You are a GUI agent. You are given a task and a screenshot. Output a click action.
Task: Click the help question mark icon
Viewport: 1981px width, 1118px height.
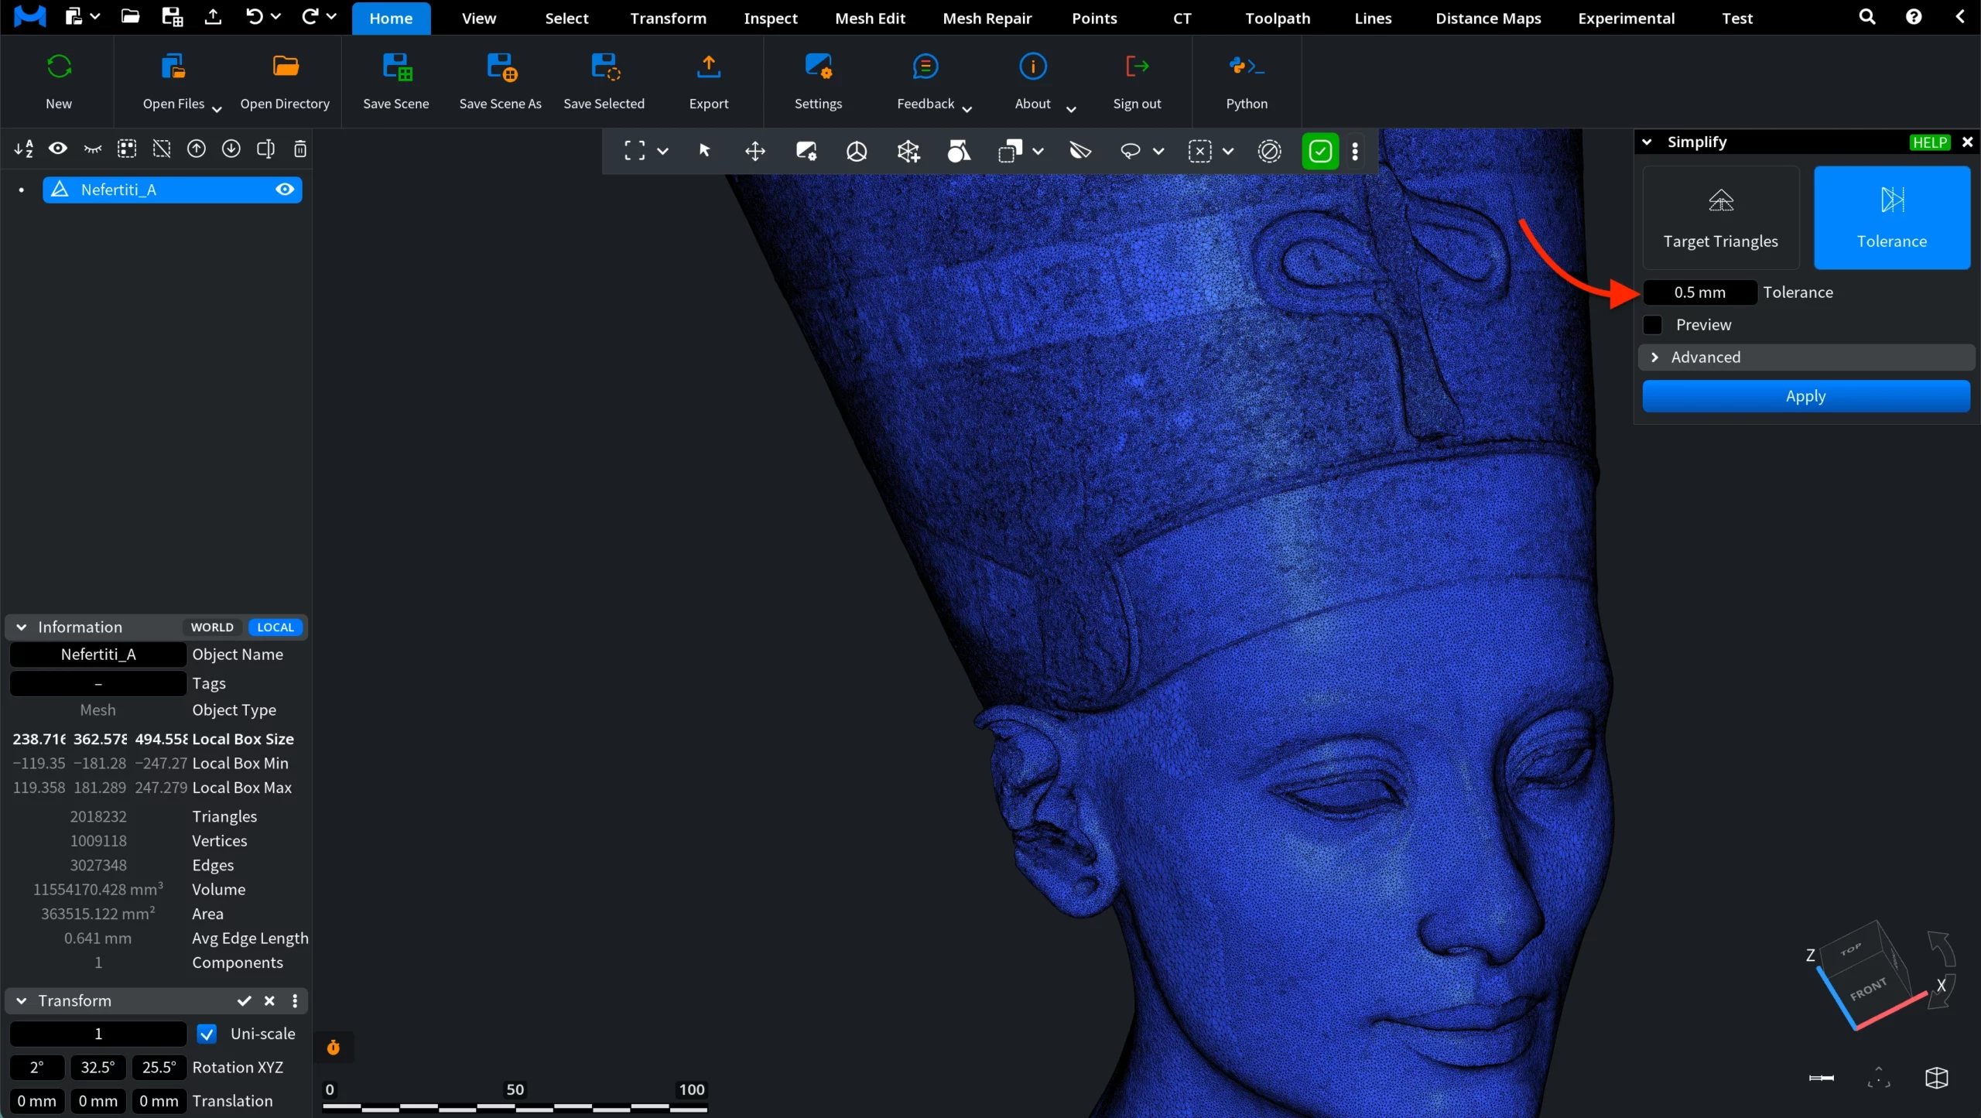1914,17
